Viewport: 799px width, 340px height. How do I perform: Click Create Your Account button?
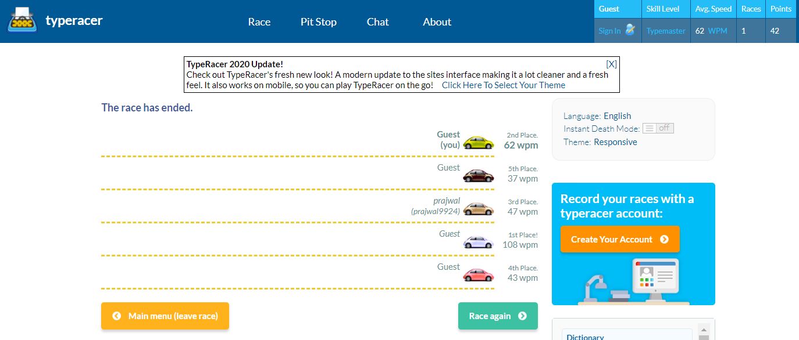point(620,239)
